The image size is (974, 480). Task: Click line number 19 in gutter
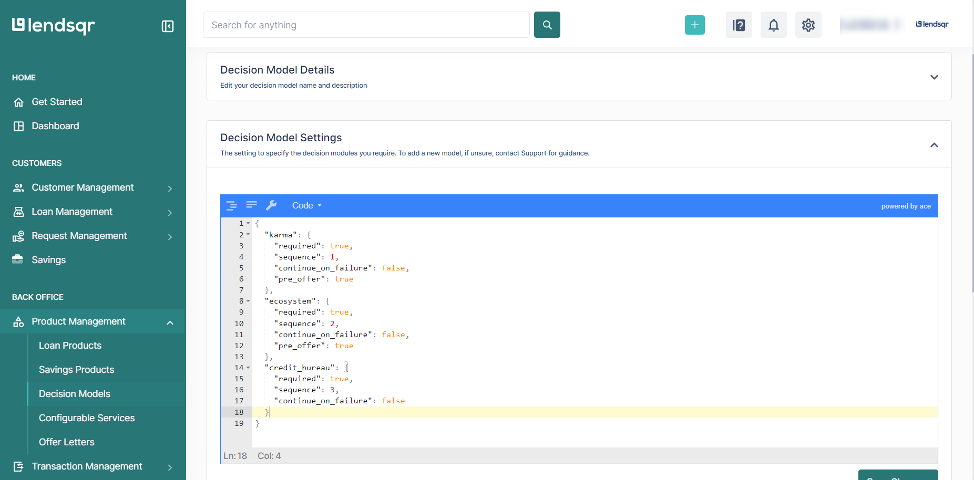point(239,423)
